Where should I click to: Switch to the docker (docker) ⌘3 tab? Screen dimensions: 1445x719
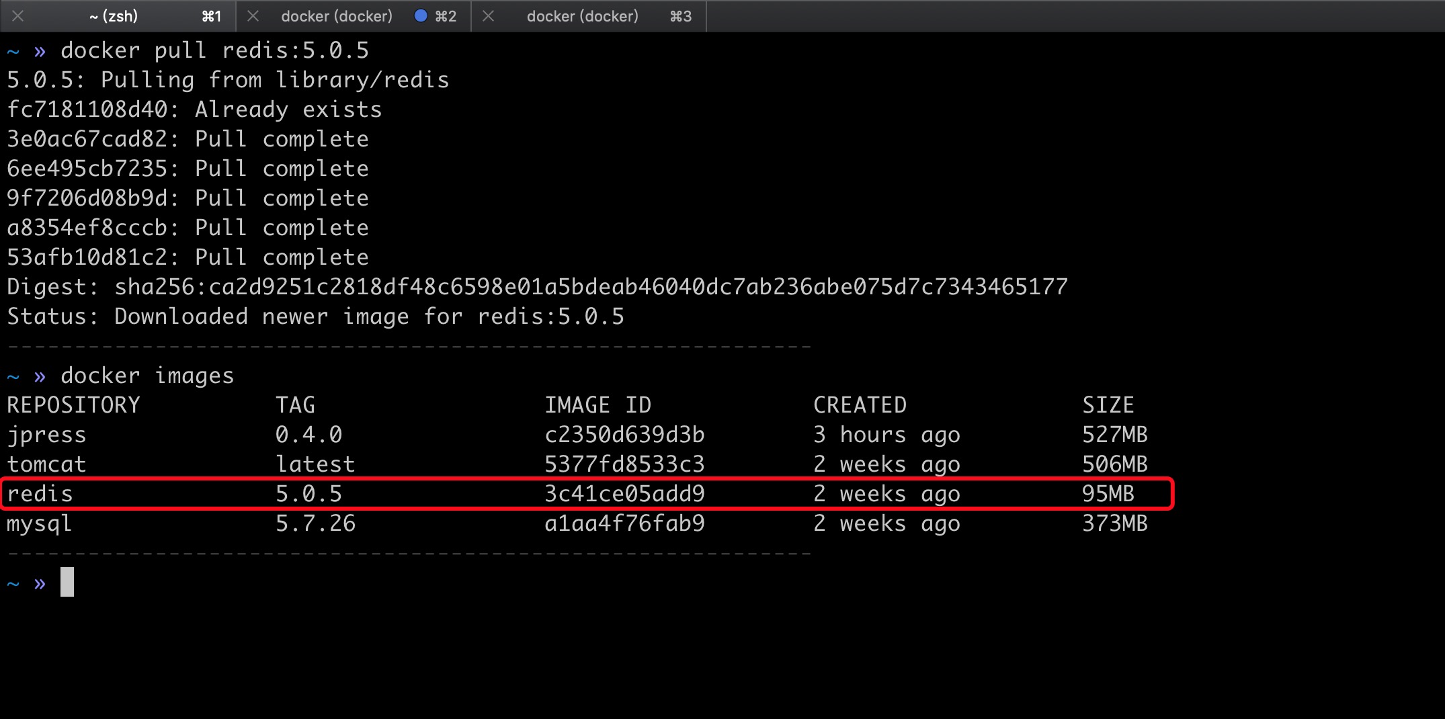[x=589, y=16]
